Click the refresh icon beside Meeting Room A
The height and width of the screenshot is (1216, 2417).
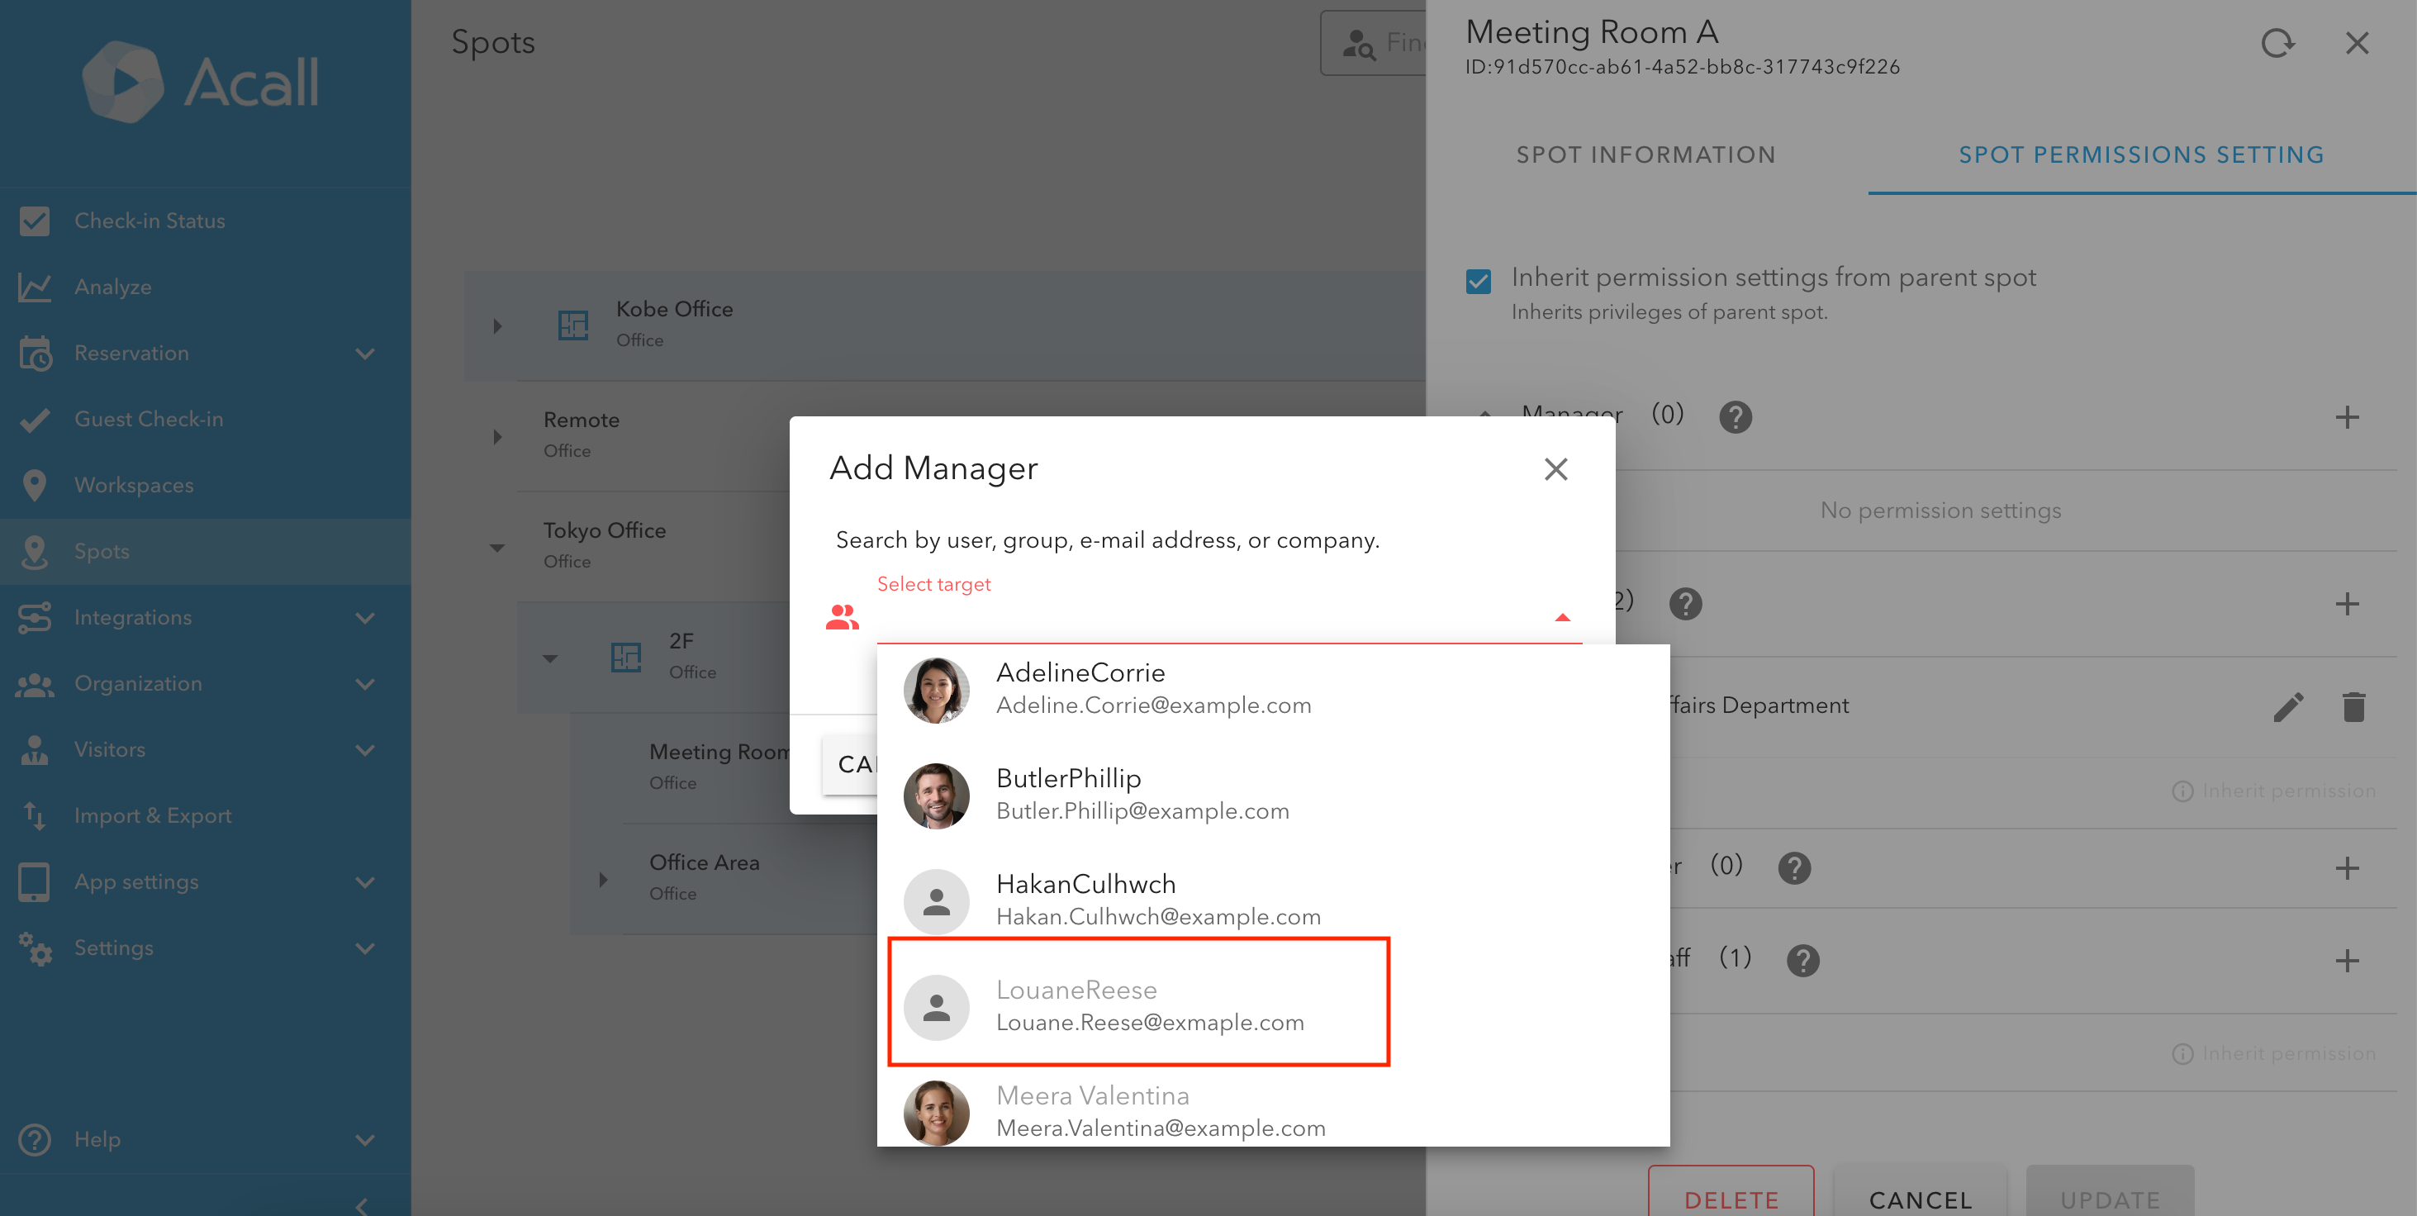coord(2277,43)
